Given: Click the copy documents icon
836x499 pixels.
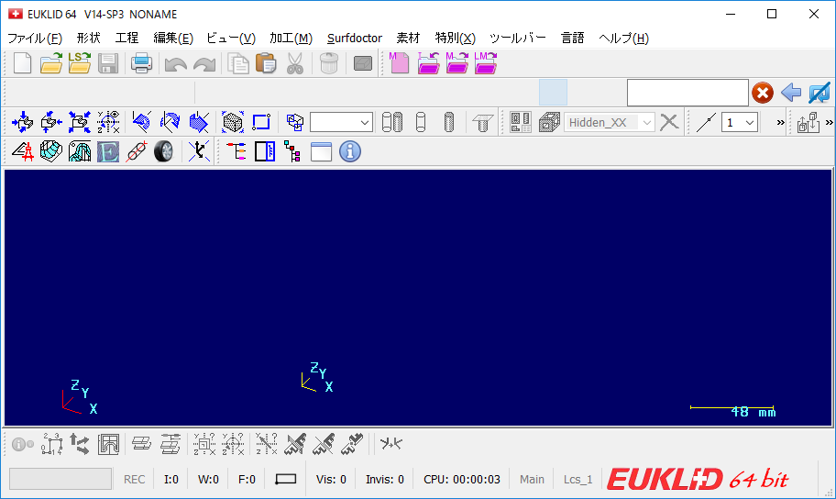Looking at the screenshot, I should click(237, 63).
